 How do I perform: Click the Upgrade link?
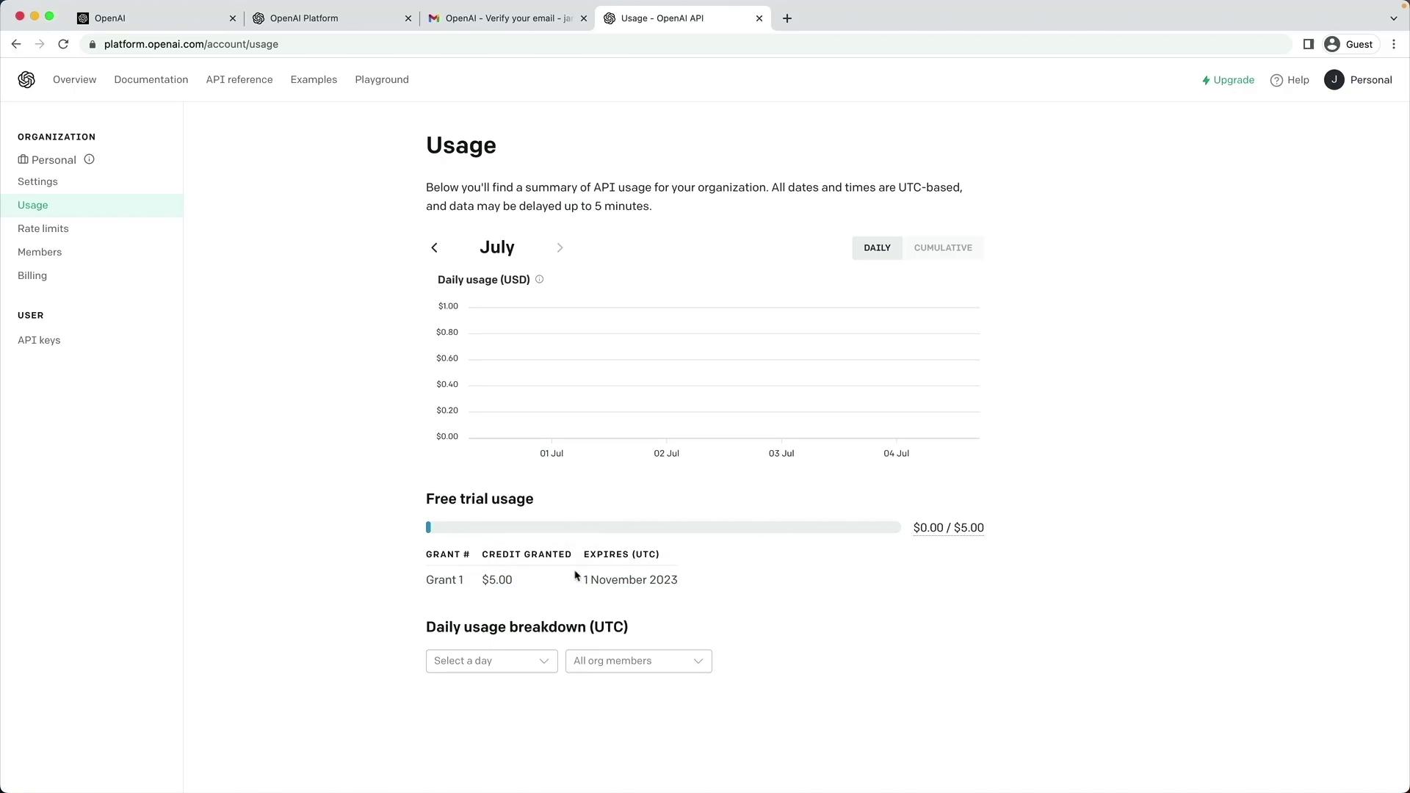pos(1228,80)
